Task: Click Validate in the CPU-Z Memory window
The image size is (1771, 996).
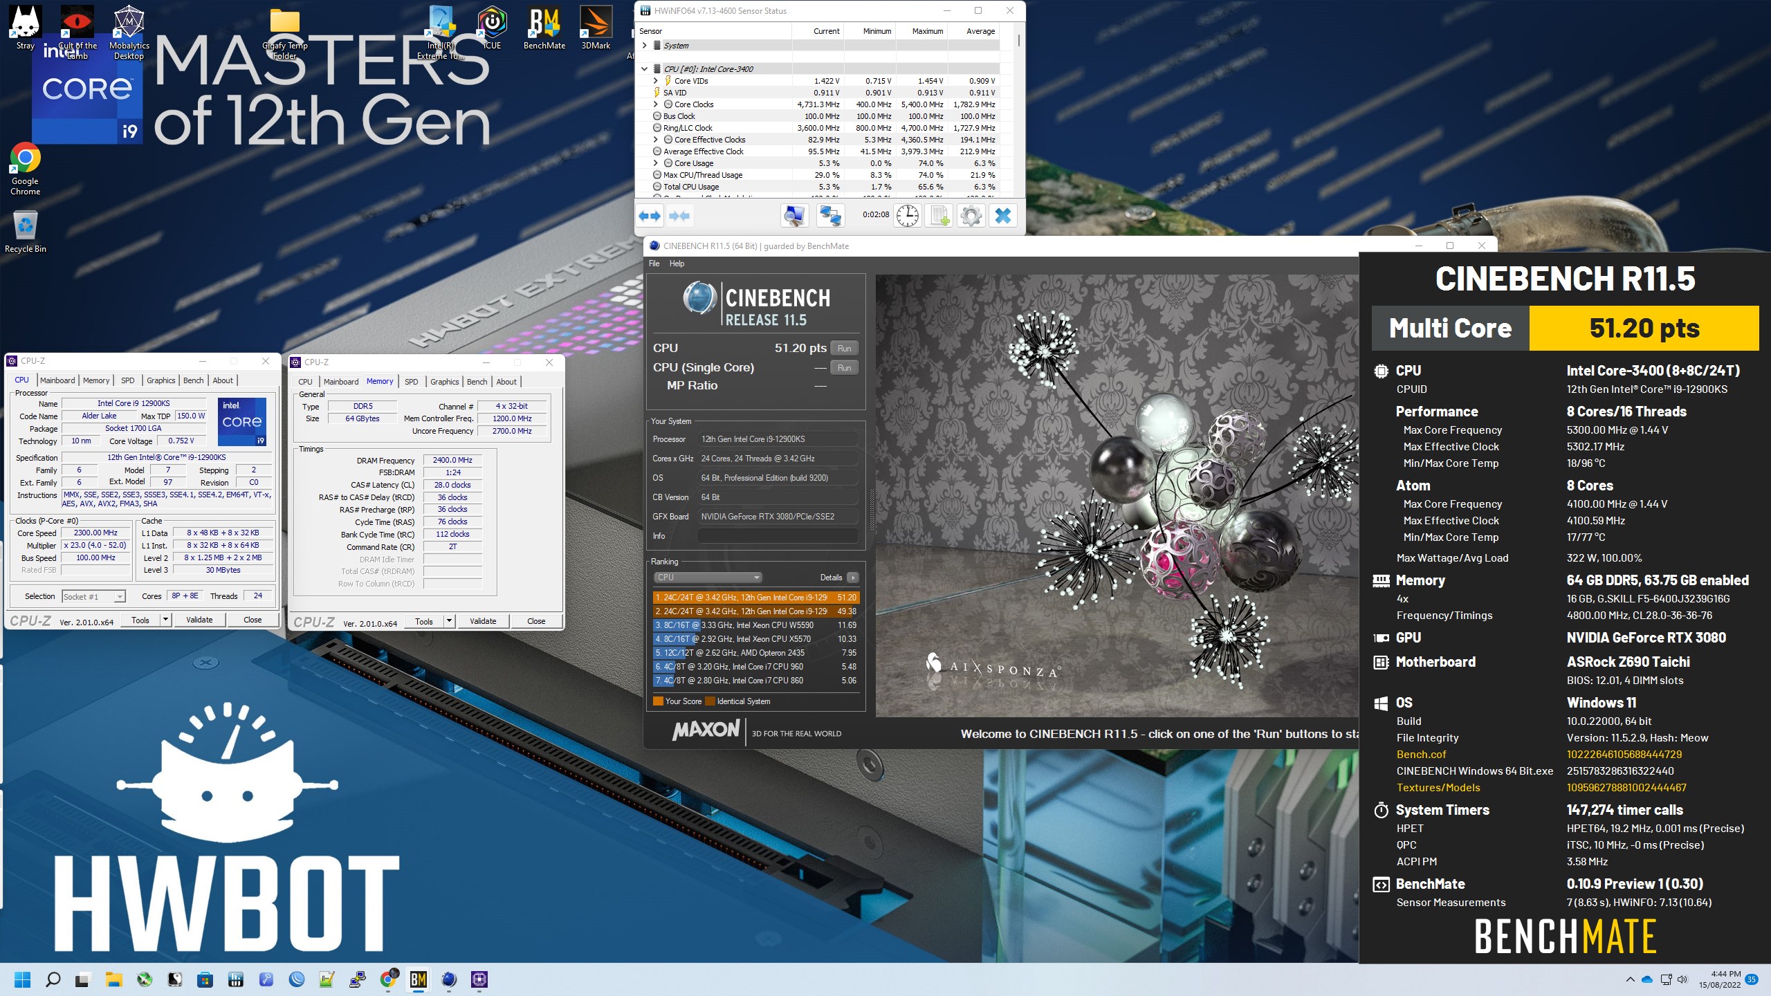Action: 483,621
